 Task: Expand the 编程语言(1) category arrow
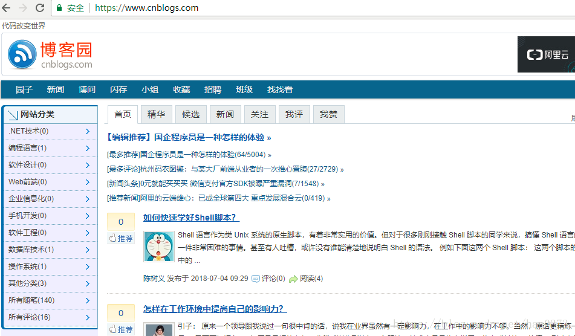pos(87,148)
